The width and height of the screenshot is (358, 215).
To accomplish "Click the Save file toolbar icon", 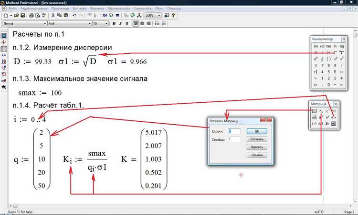I will (22, 16).
